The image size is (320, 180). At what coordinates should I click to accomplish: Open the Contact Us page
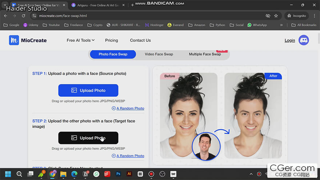click(x=140, y=40)
